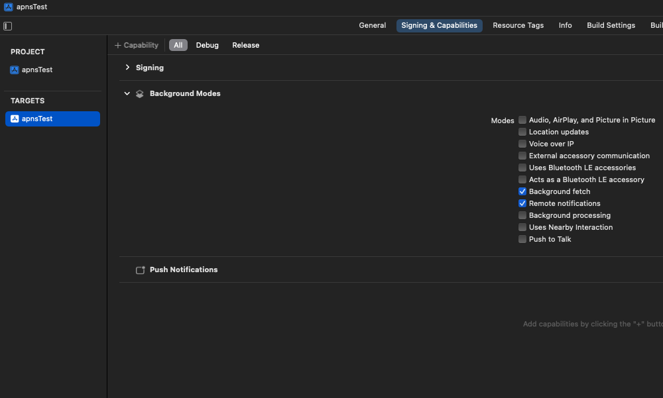Click the Push Notifications capability icon
Image resolution: width=663 pixels, height=398 pixels.
141,270
